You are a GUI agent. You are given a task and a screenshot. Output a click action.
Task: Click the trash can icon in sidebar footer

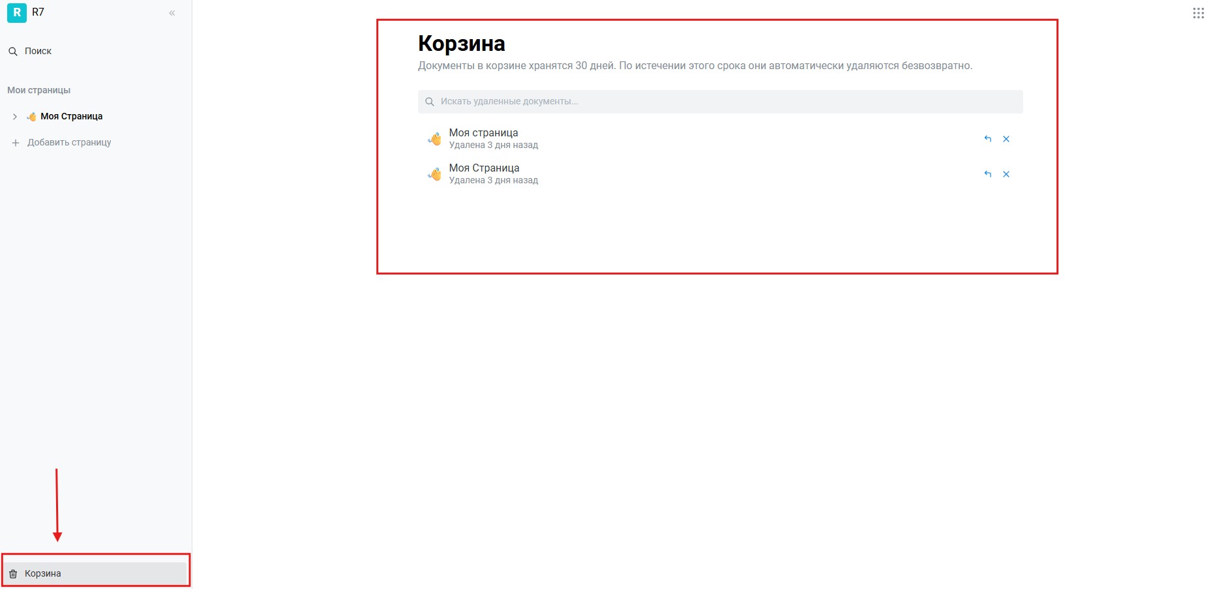tap(13, 574)
